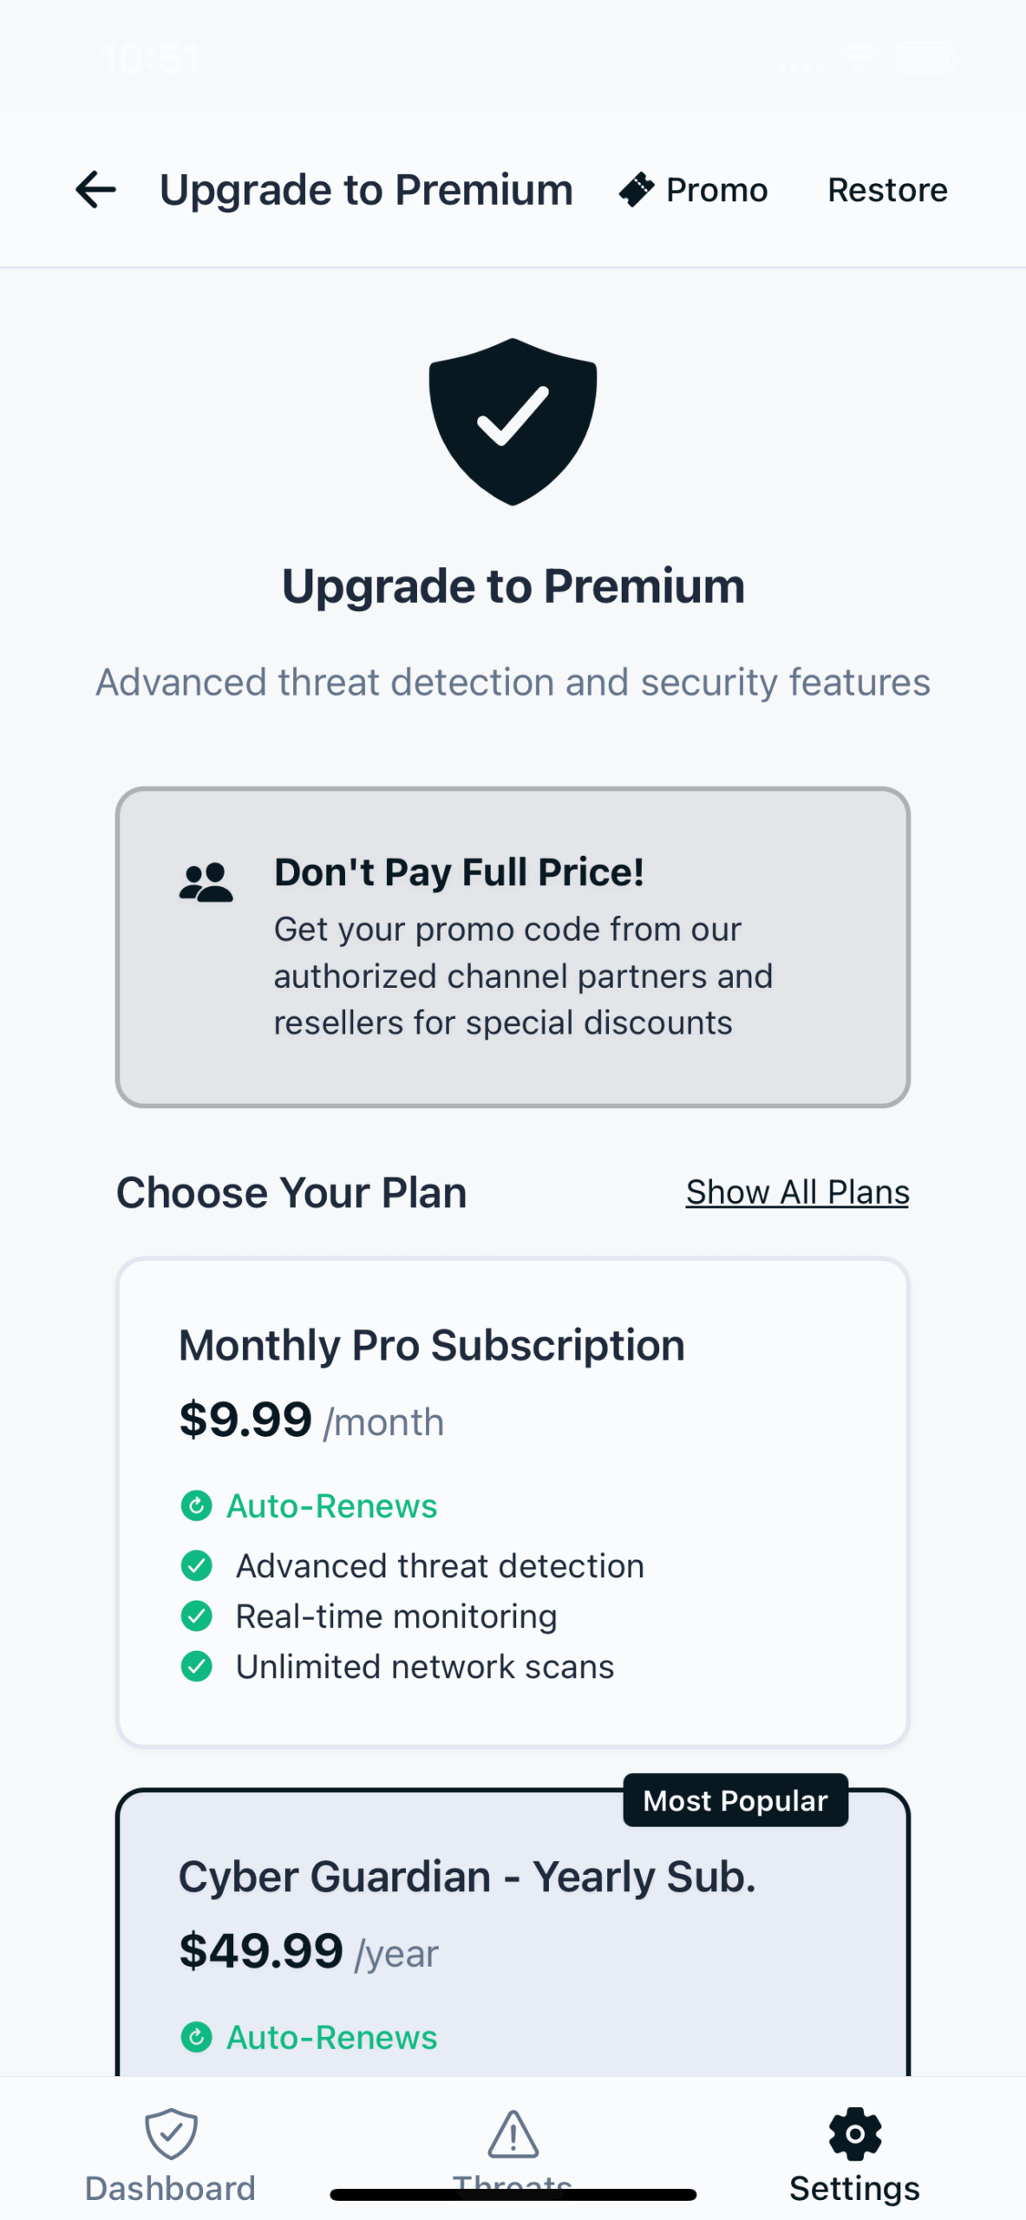The height and width of the screenshot is (2220, 1026).
Task: Tap the Dashboard shield icon
Action: click(171, 2132)
